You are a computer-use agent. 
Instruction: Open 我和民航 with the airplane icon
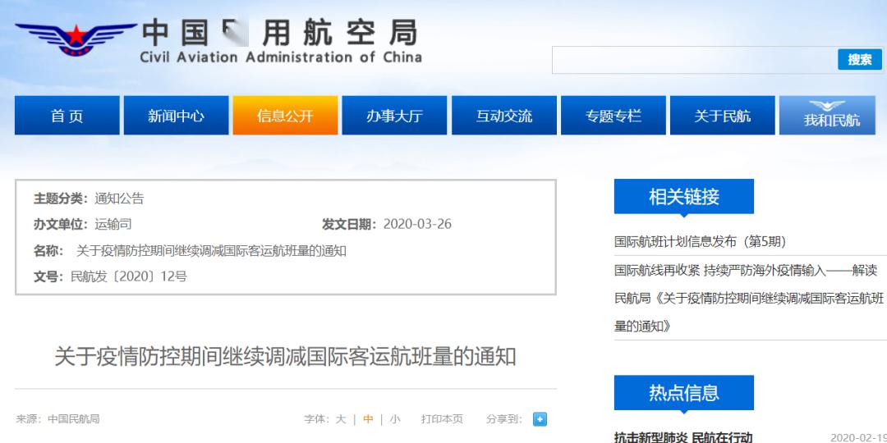831,116
